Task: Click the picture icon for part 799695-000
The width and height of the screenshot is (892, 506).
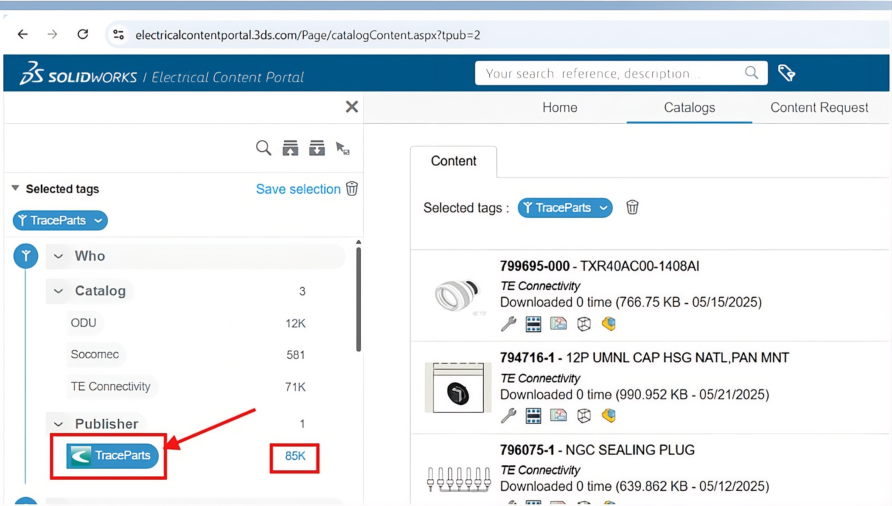Action: pos(558,324)
